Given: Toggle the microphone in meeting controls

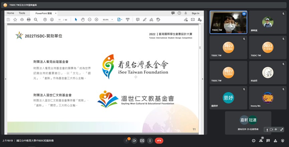Looking at the screenshot, I should (127, 141).
